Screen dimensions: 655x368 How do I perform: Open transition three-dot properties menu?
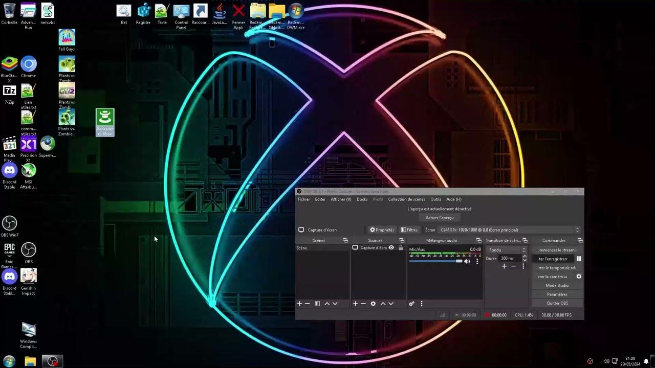pos(523,266)
